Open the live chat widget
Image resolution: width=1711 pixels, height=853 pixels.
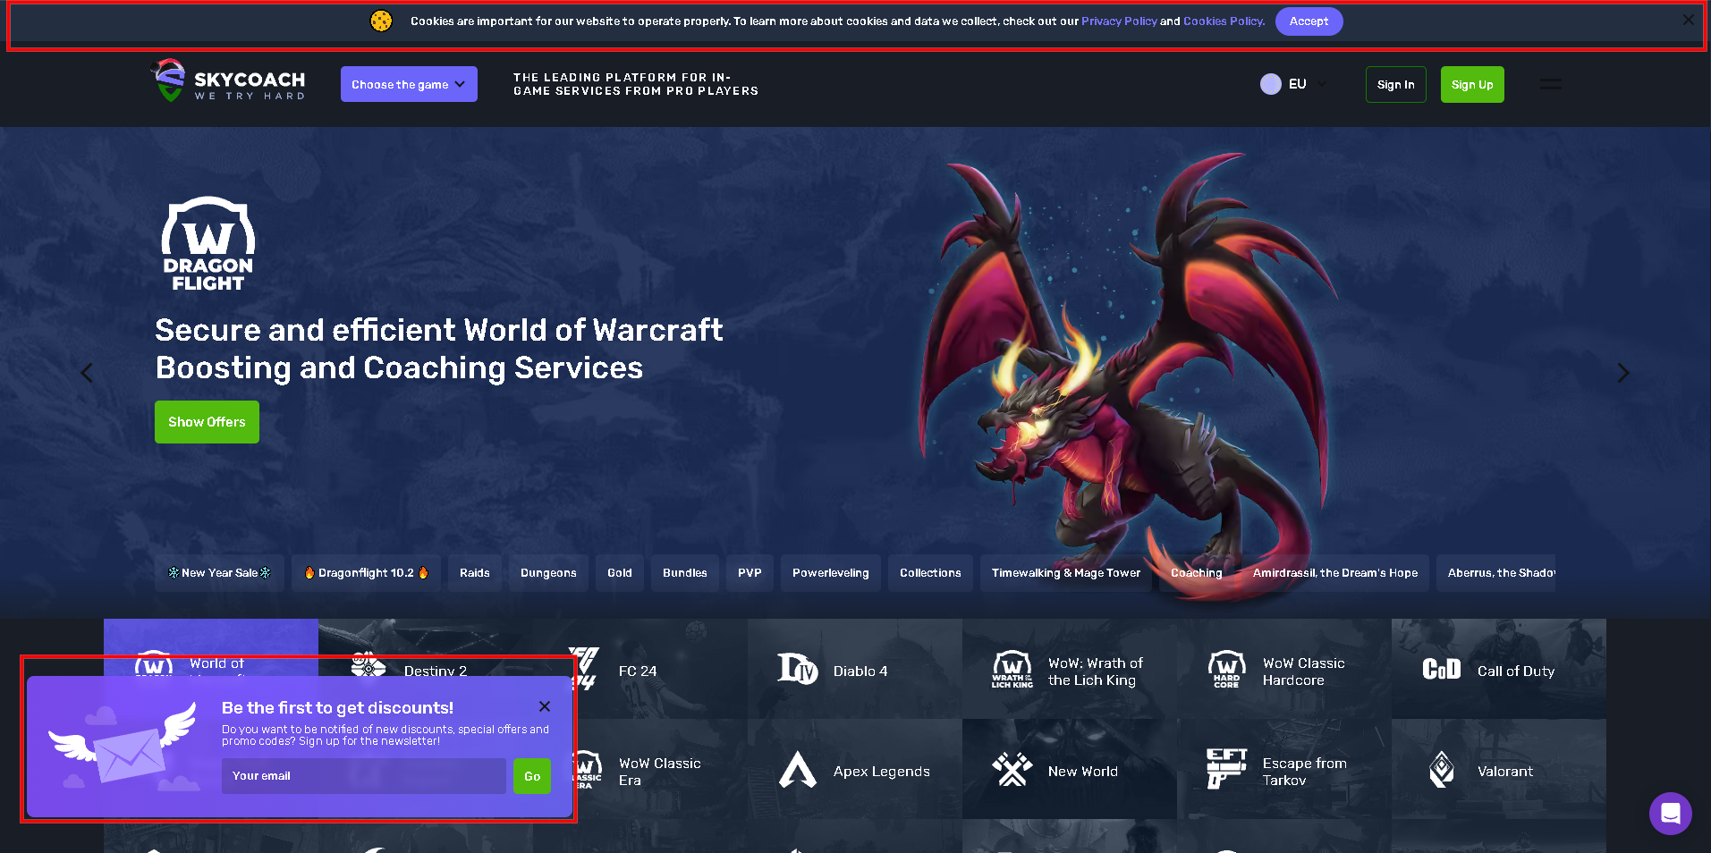click(1669, 813)
